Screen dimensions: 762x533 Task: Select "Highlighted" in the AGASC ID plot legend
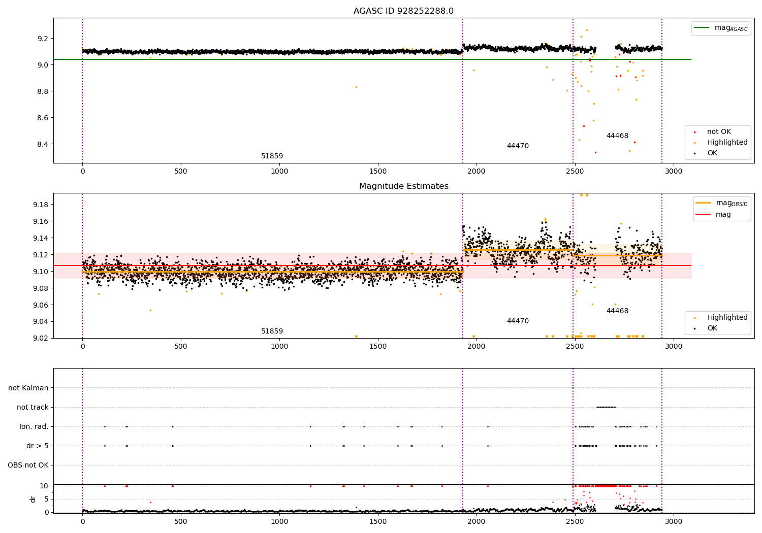tap(727, 143)
